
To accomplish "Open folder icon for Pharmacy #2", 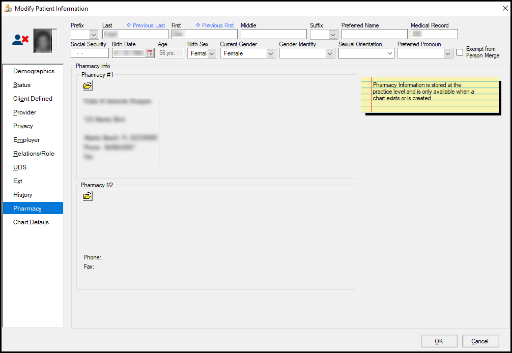I will [88, 196].
